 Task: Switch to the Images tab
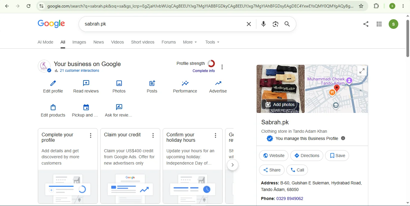tap(79, 42)
